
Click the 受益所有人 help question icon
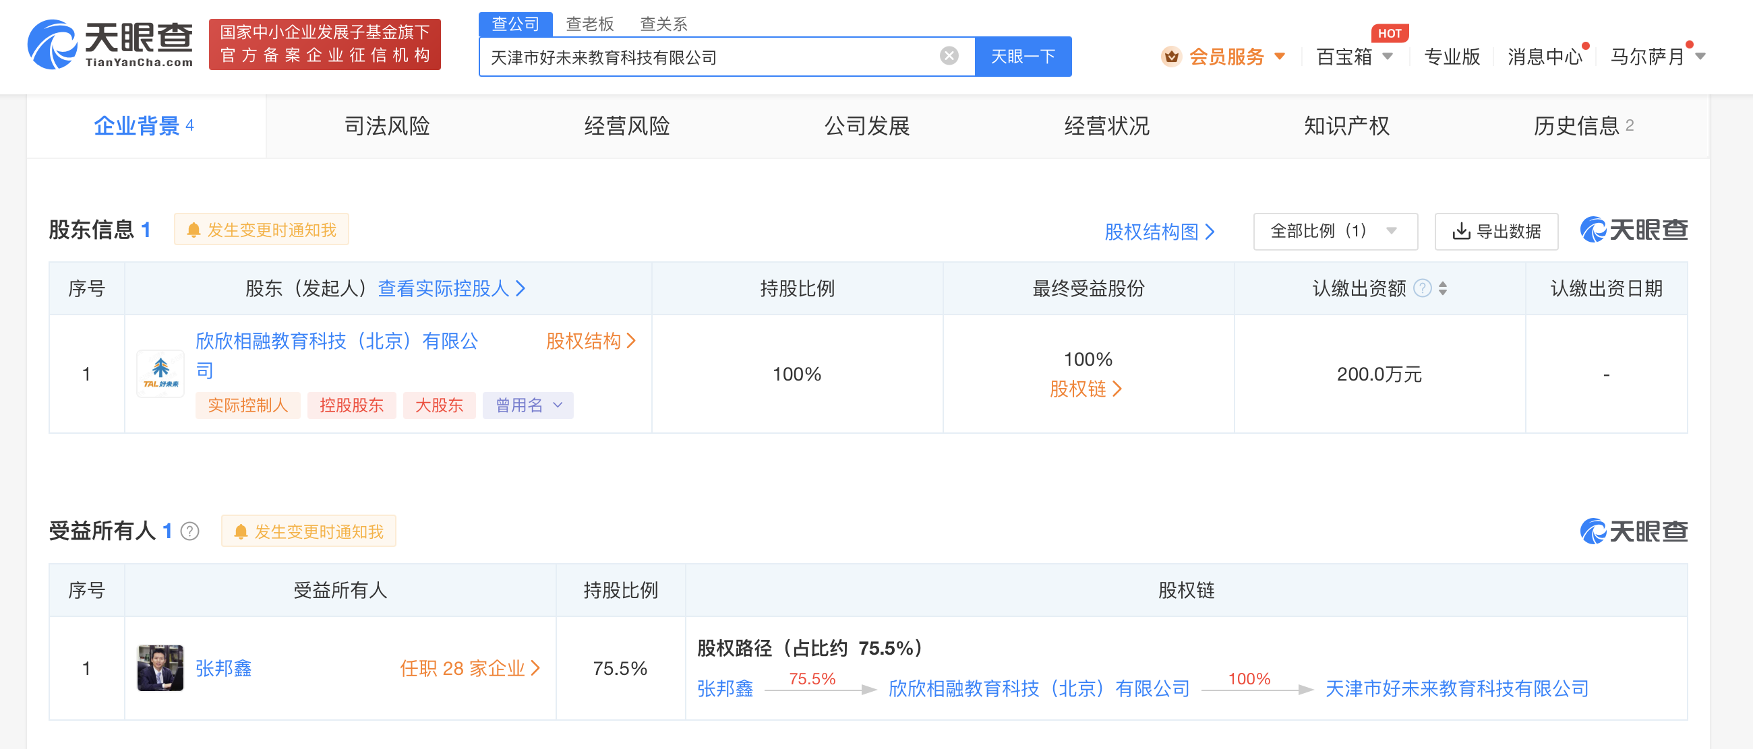[190, 531]
